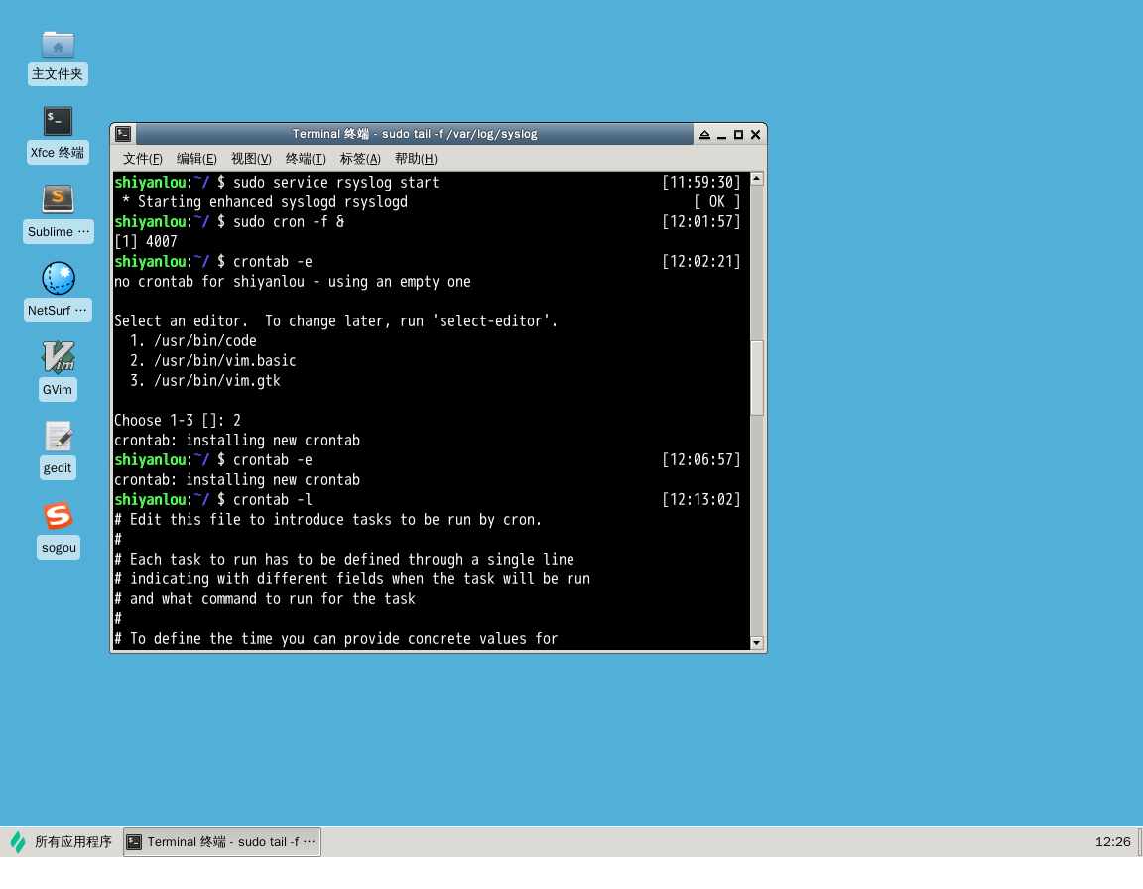Click the terminal window's title bar icon
Viewport: 1143px width, 889px height.
coord(122,133)
